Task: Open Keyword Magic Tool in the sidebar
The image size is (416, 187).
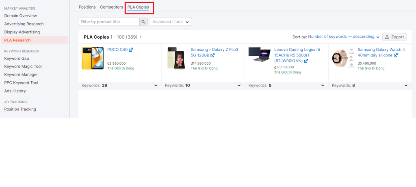Action: pos(23,66)
